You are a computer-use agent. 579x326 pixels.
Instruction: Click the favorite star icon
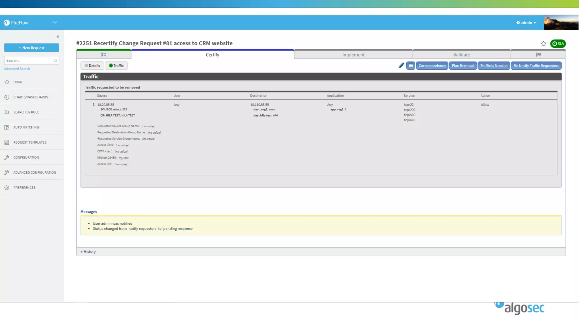point(543,44)
